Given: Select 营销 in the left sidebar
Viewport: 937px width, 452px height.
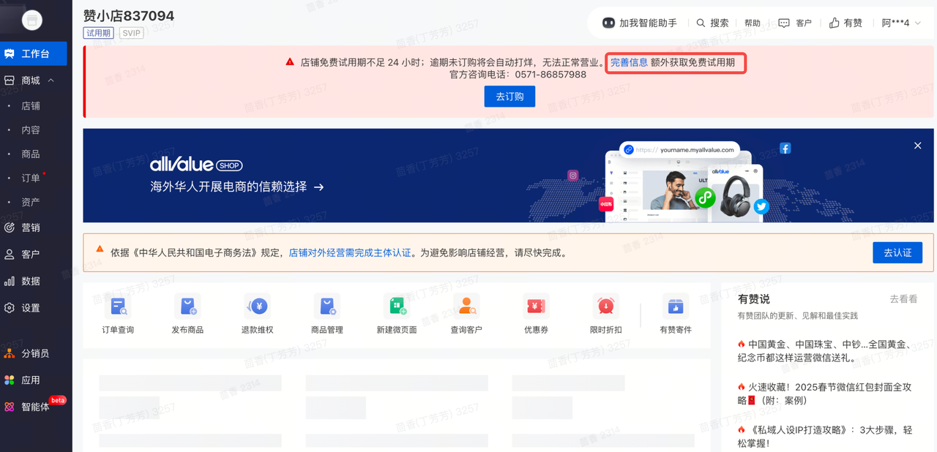Looking at the screenshot, I should pos(31,227).
